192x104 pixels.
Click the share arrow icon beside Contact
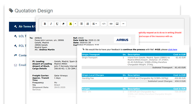coord(15,55)
